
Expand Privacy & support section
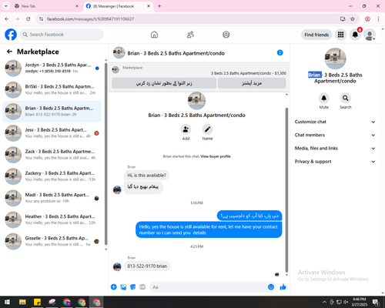335,162
